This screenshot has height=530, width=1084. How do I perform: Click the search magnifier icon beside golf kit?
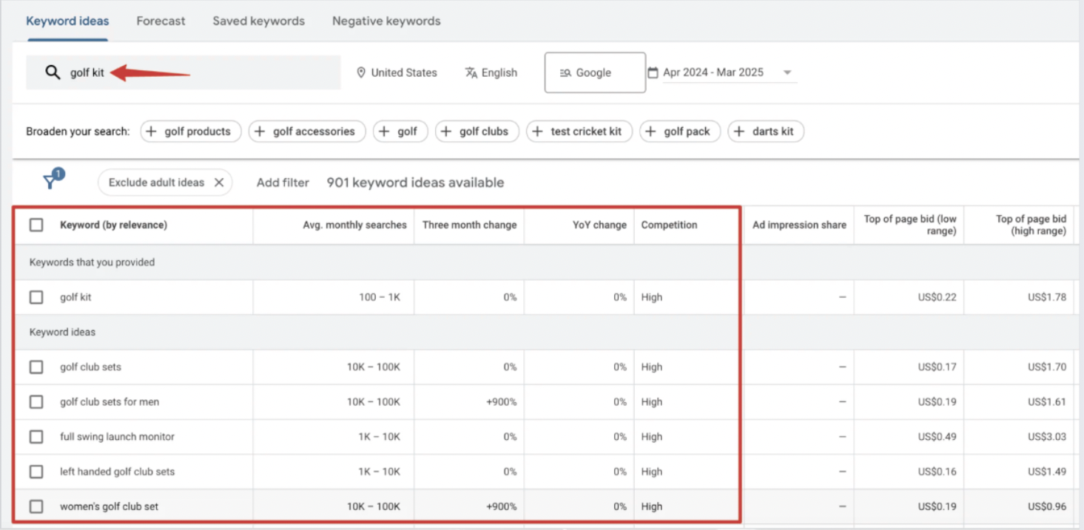52,72
